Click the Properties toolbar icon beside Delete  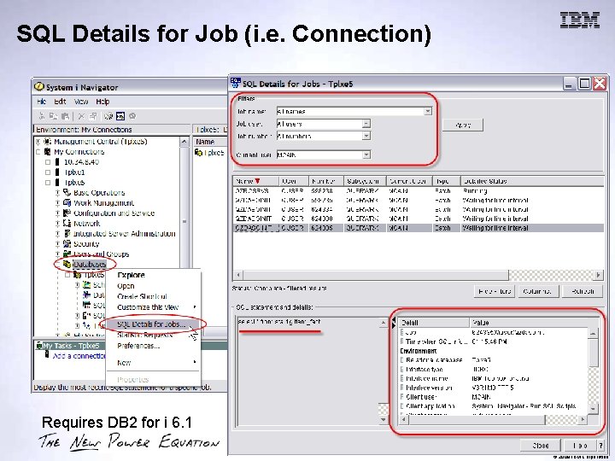pyautogui.click(x=93, y=116)
